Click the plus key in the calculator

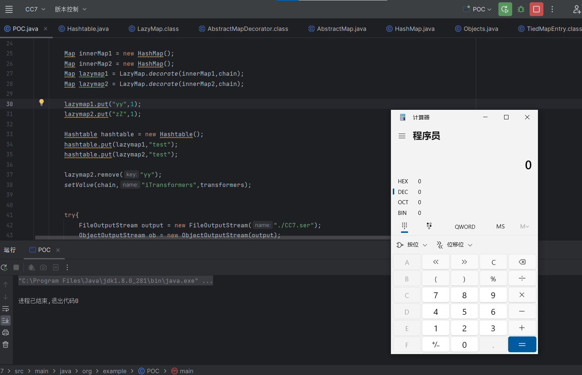pos(522,328)
